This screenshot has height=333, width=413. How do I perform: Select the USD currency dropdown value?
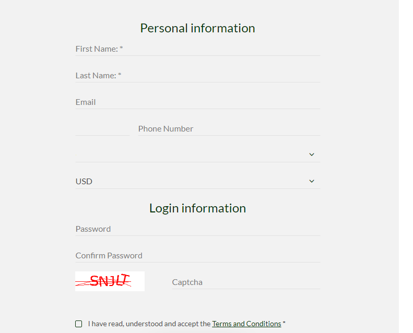tap(198, 181)
